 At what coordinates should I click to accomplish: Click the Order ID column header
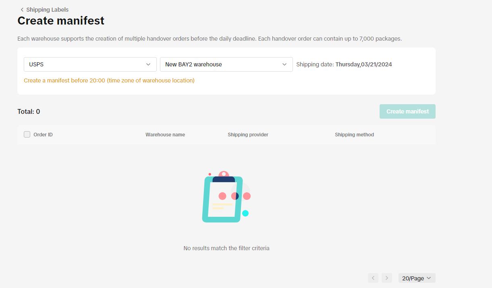tap(43, 135)
